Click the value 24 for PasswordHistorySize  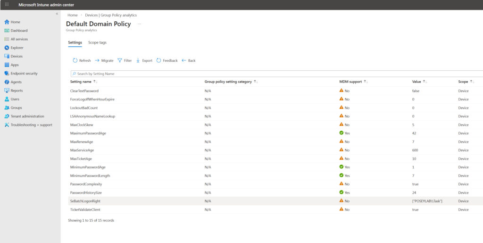[414, 193]
